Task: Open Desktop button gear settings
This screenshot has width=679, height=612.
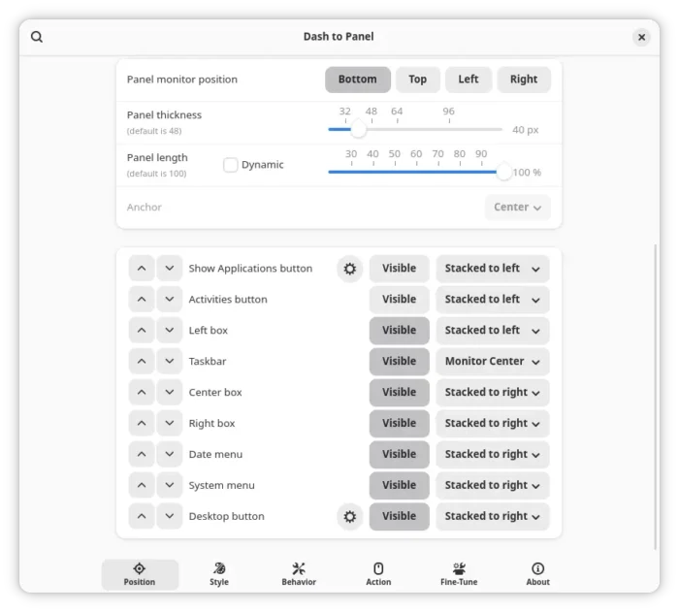Action: [x=349, y=516]
